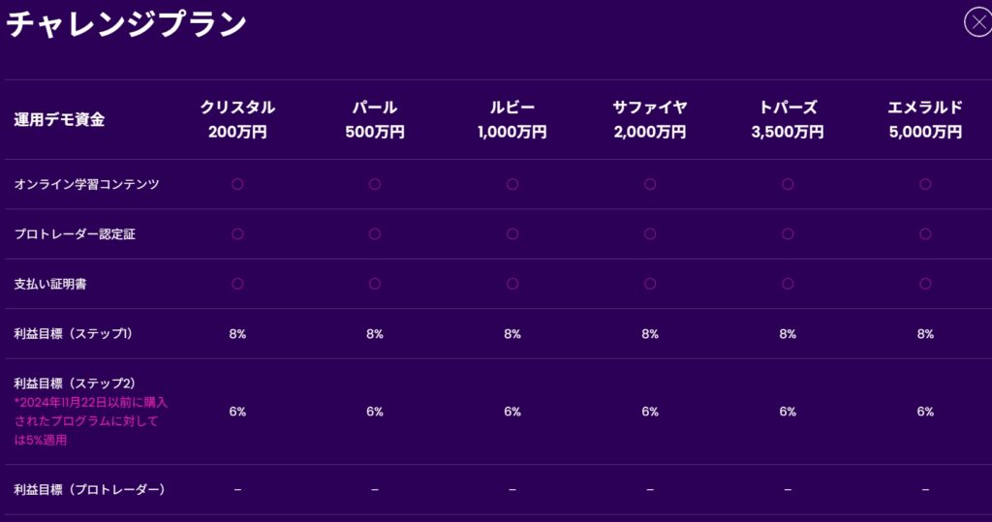
Task: Click the 運用デモ資金 row label
Action: (59, 120)
